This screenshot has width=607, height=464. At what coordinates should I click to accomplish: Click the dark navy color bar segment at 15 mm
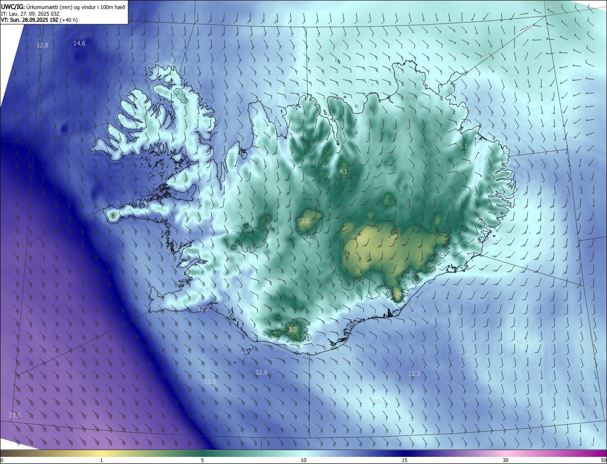coord(405,454)
